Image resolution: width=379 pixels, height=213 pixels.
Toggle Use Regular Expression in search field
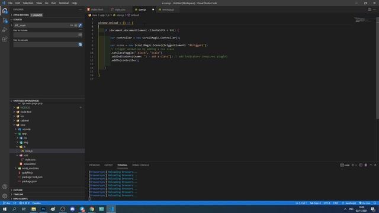[x=80, y=25]
